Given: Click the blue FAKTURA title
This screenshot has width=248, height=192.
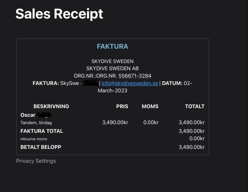Looking at the screenshot, I should tap(112, 46).
